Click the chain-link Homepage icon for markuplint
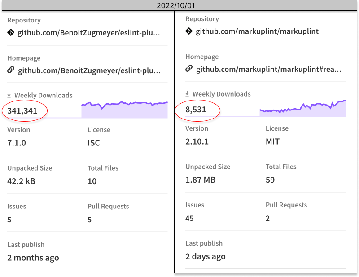 coord(188,69)
